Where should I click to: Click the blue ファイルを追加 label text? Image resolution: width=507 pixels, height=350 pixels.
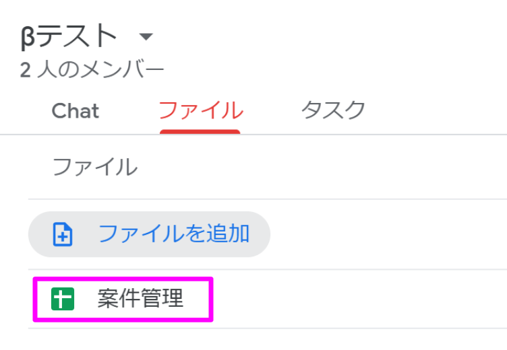(174, 234)
